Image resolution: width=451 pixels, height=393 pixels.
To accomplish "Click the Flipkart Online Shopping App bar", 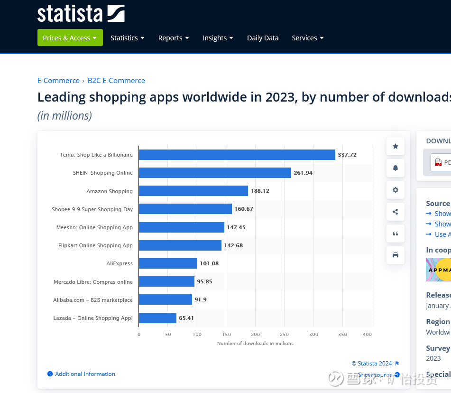I will (x=180, y=245).
